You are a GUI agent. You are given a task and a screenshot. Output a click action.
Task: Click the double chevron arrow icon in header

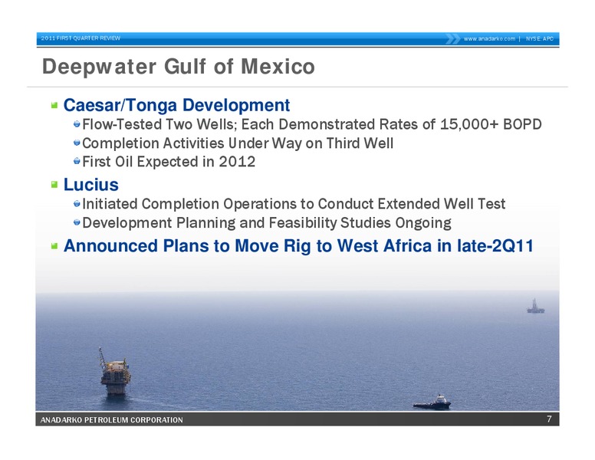[x=452, y=38]
